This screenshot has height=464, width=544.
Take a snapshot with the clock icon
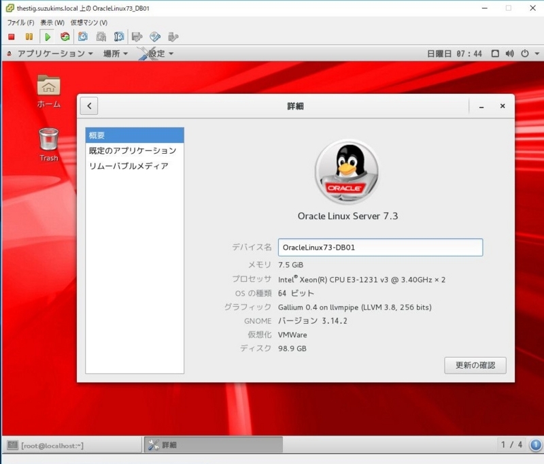tap(83, 37)
